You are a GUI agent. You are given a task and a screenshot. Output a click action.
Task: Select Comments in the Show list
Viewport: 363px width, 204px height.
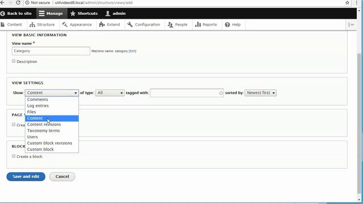[x=52, y=100]
